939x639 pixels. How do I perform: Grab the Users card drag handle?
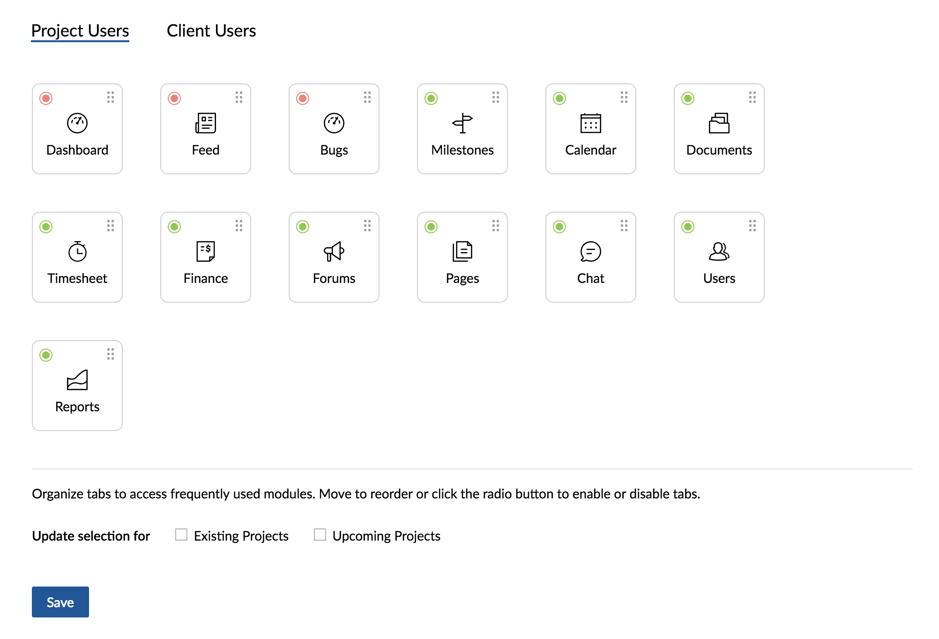click(x=753, y=225)
